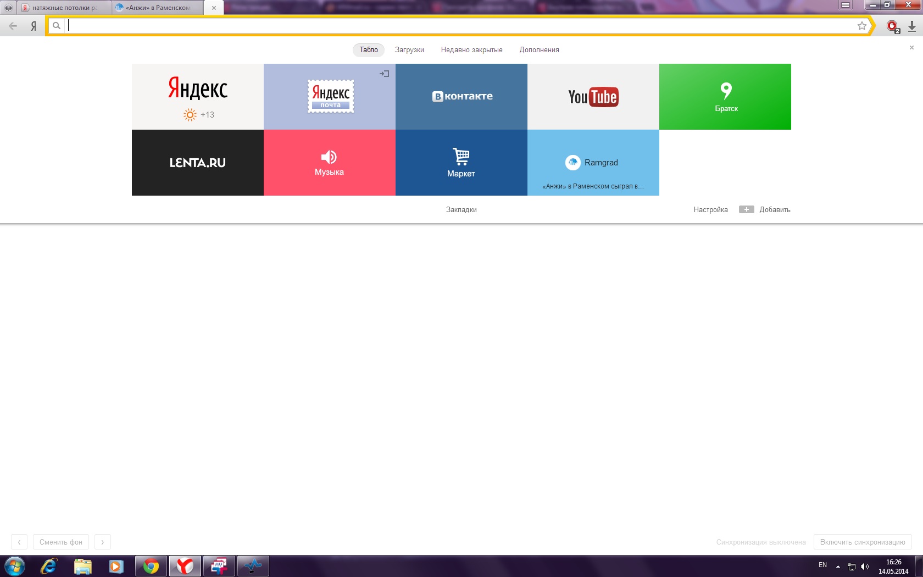Switch to «Анжи» в Раменском tab
Image resolution: width=923 pixels, height=577 pixels.
click(x=158, y=8)
